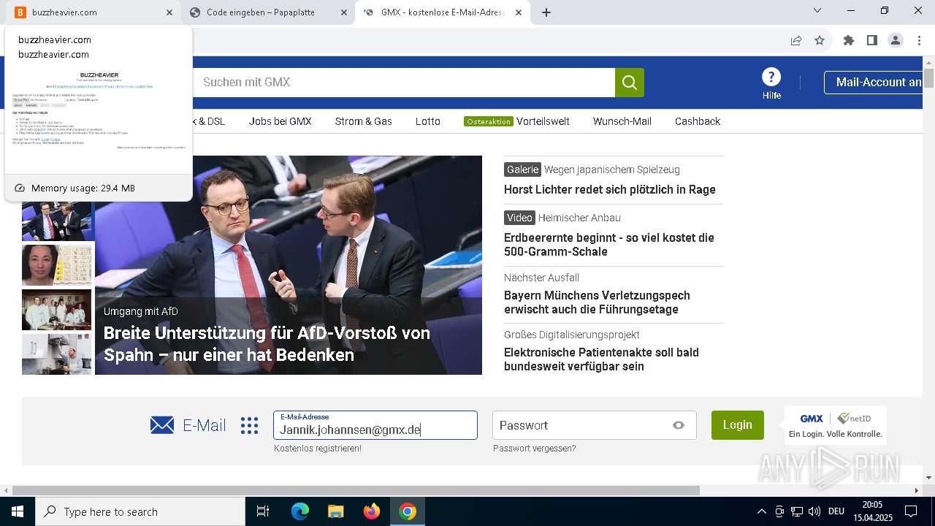Open File Explorer from taskbar
This screenshot has height=526, width=935.
pyautogui.click(x=335, y=511)
